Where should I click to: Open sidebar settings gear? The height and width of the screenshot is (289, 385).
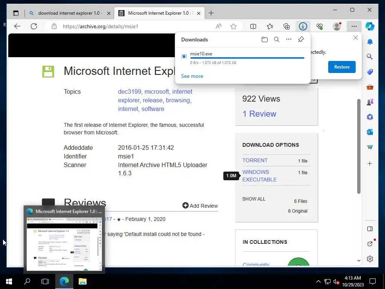tap(370, 259)
